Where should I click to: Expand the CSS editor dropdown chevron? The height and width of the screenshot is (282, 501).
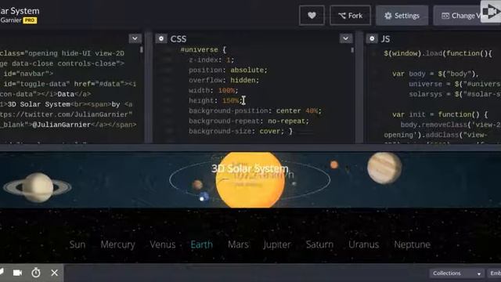point(346,38)
